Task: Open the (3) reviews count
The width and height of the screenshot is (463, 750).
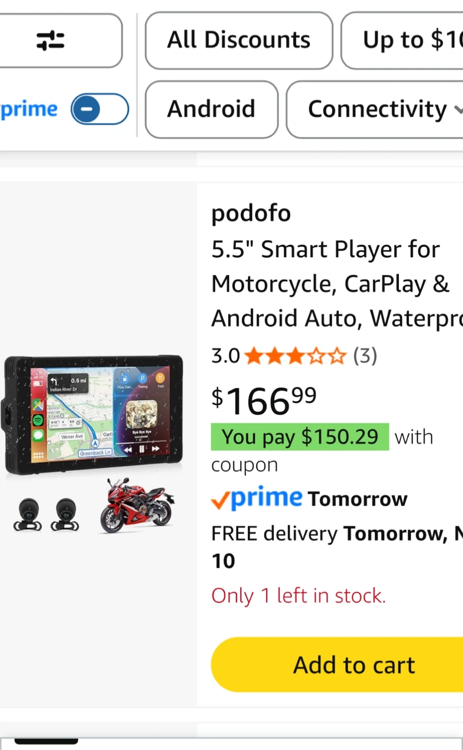Action: point(365,356)
